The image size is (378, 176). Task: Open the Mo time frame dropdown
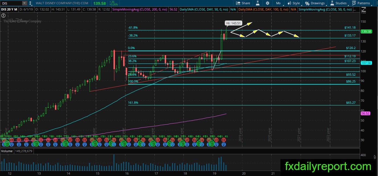pos(278,3)
